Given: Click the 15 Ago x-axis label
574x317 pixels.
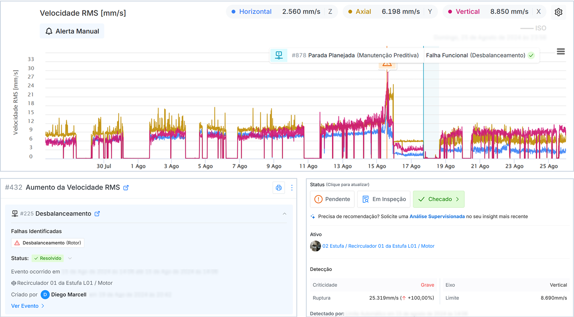Looking at the screenshot, I should 376,166.
